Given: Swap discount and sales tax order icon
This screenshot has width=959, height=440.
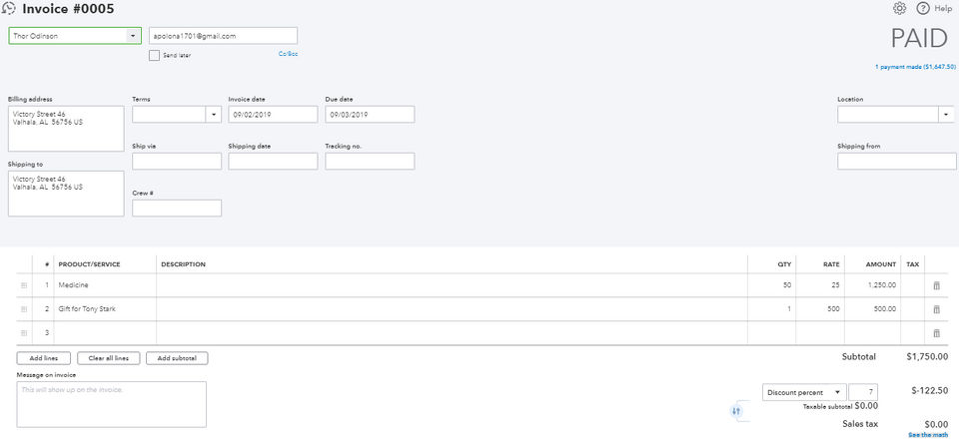Looking at the screenshot, I should click(x=736, y=411).
